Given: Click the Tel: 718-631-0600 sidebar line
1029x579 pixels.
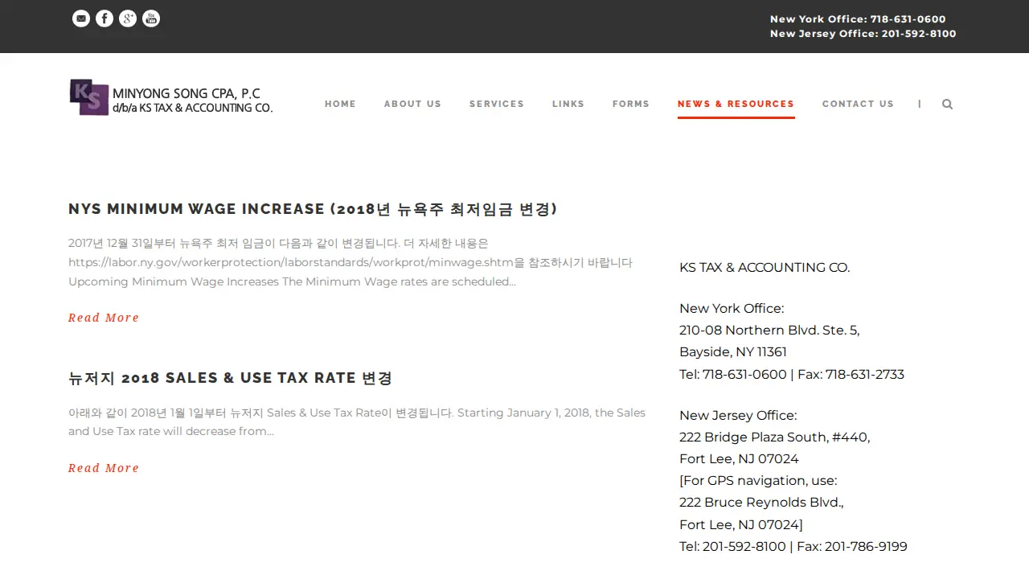Looking at the screenshot, I should pos(792,374).
